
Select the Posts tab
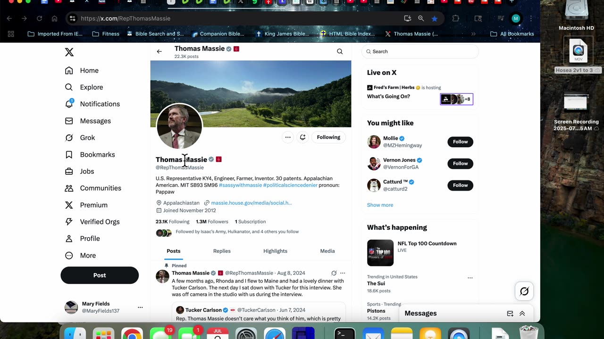click(174, 251)
